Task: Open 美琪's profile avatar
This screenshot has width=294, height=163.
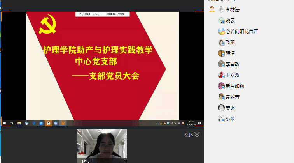Action: point(221,108)
